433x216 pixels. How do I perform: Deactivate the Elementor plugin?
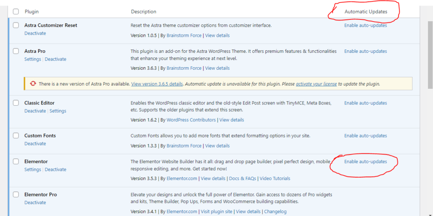(55, 170)
